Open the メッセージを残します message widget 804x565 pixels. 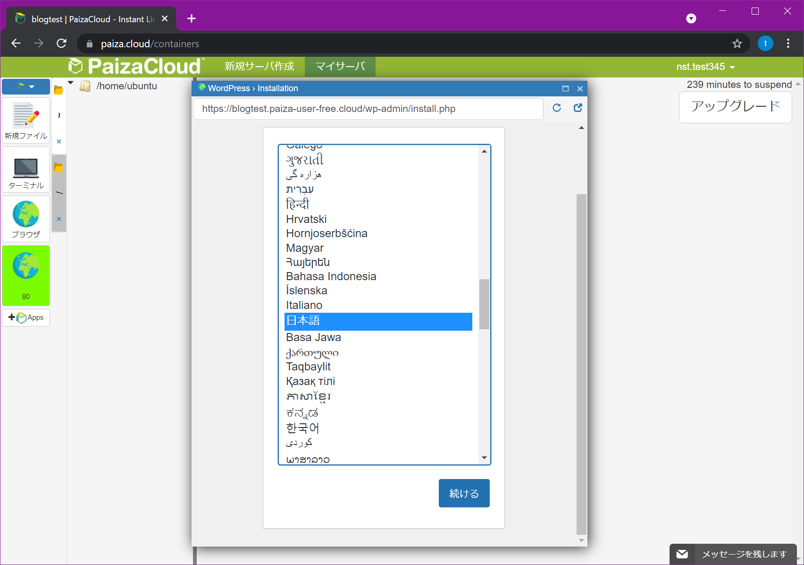733,554
